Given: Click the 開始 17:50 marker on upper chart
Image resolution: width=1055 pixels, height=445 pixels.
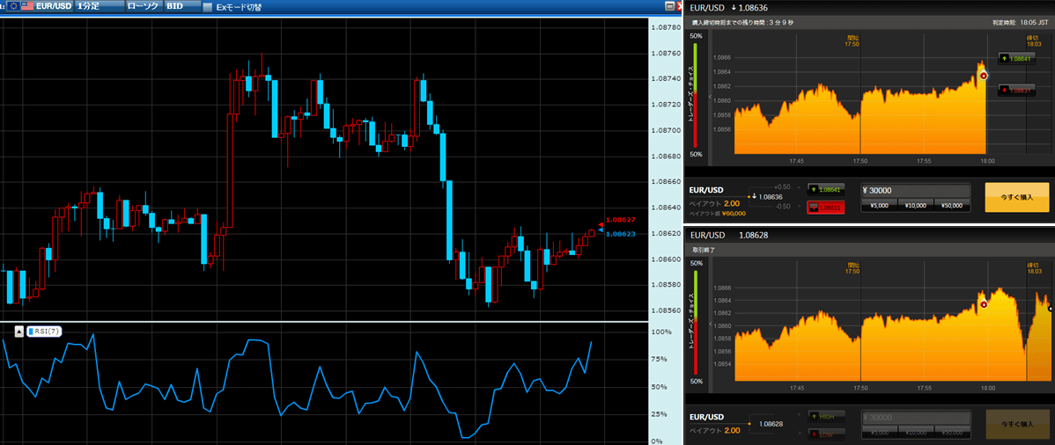Looking at the screenshot, I should [852, 41].
